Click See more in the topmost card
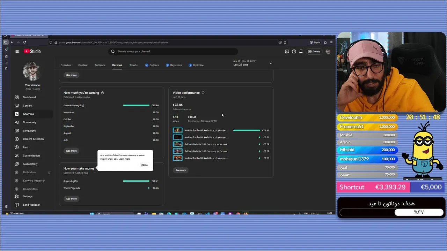This screenshot has height=251, width=447. click(x=71, y=75)
